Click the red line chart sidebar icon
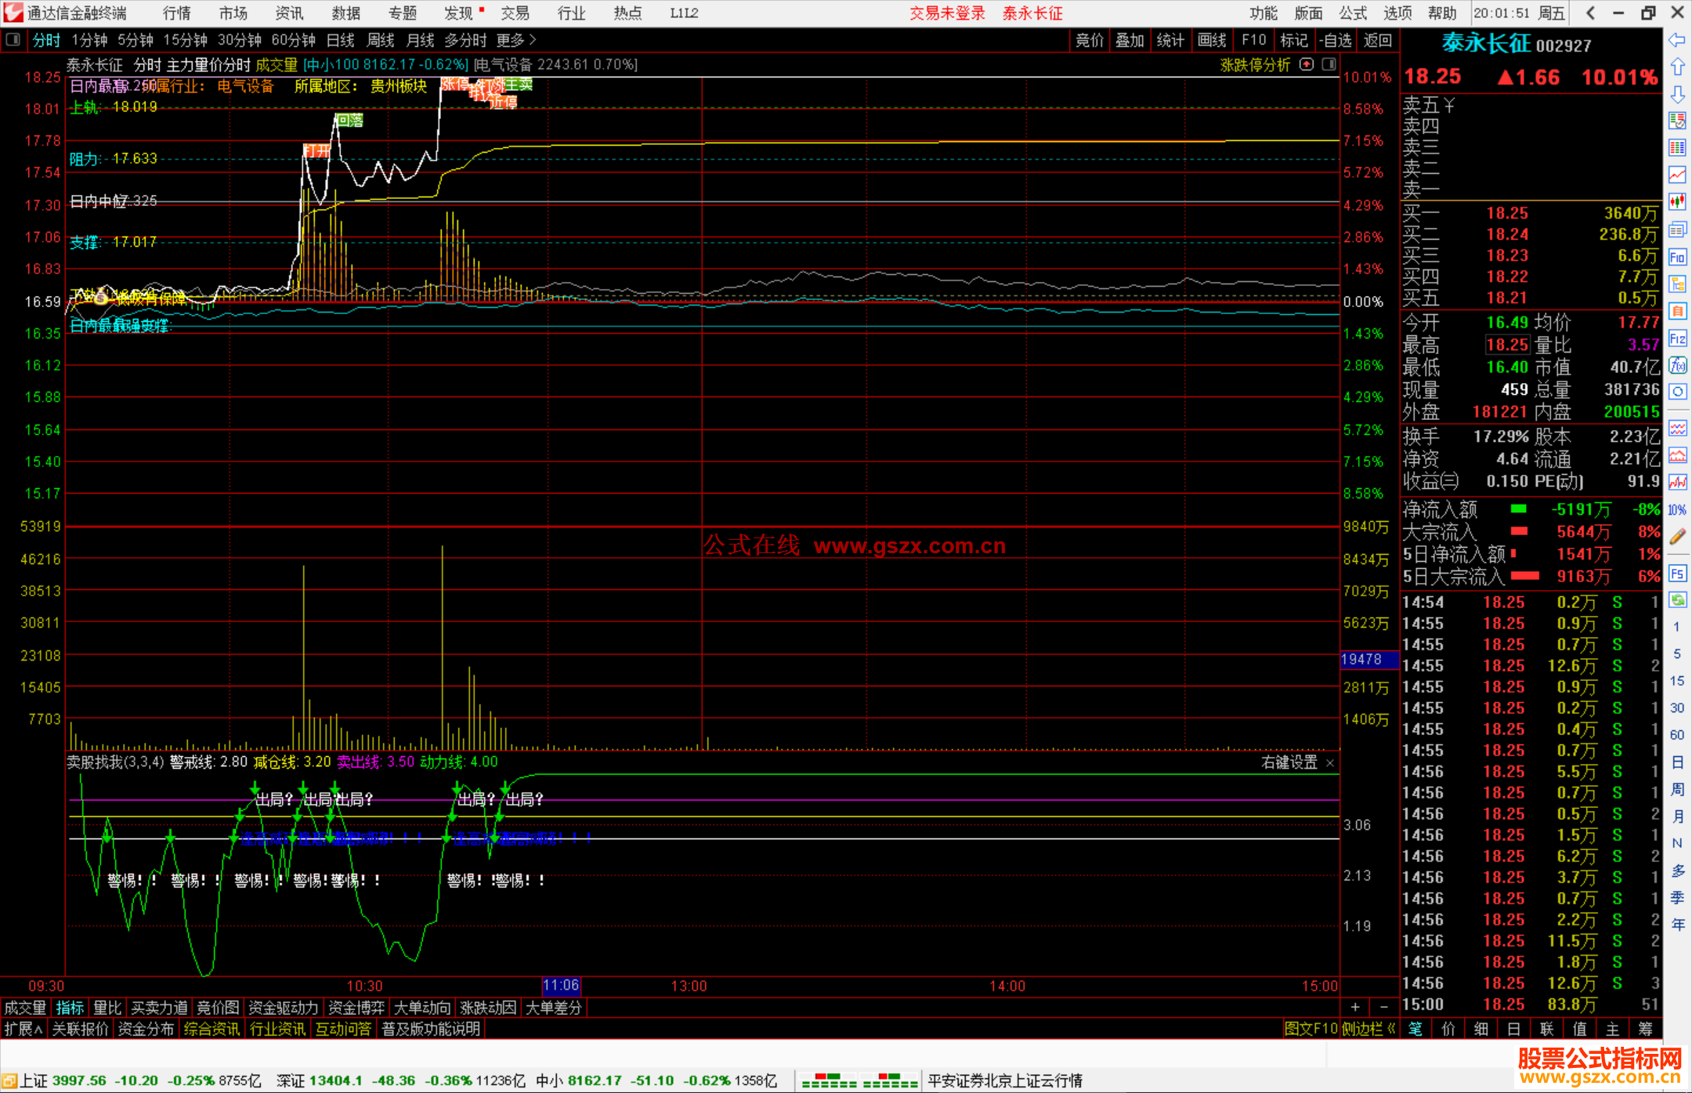 (x=1677, y=175)
